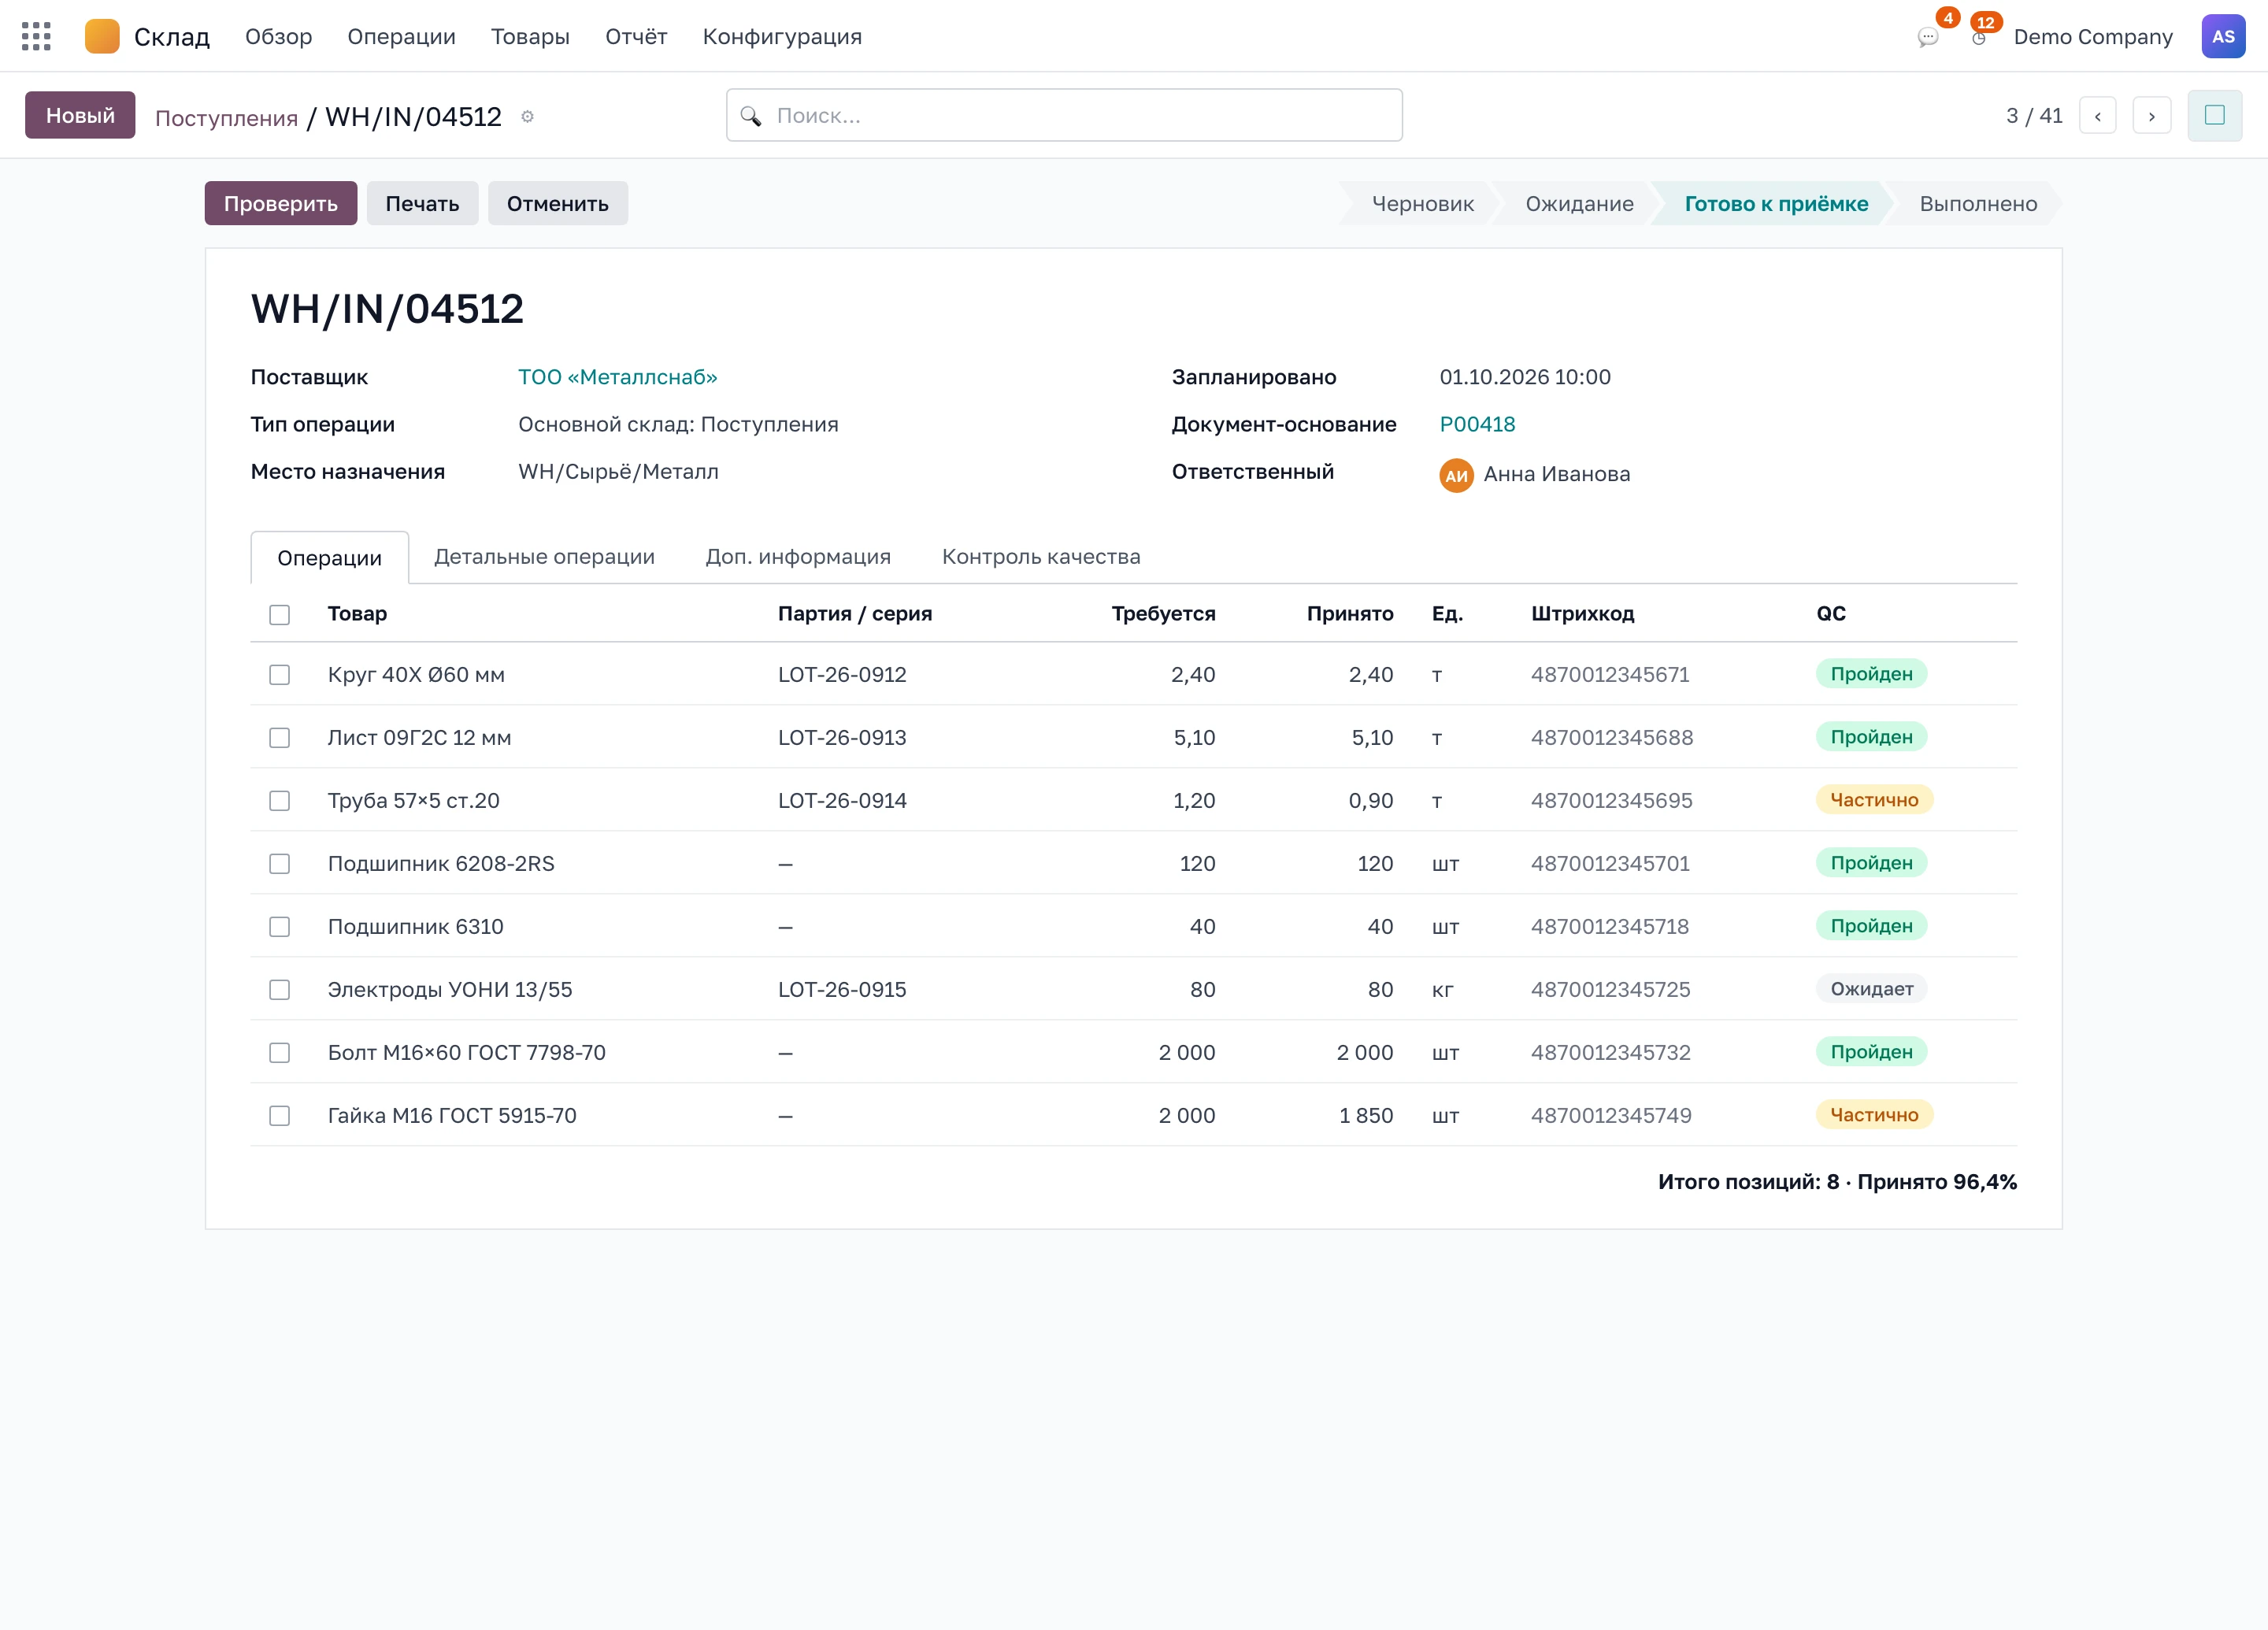This screenshot has width=2268, height=1630.
Task: Open the Операции top menu
Action: [x=401, y=37]
